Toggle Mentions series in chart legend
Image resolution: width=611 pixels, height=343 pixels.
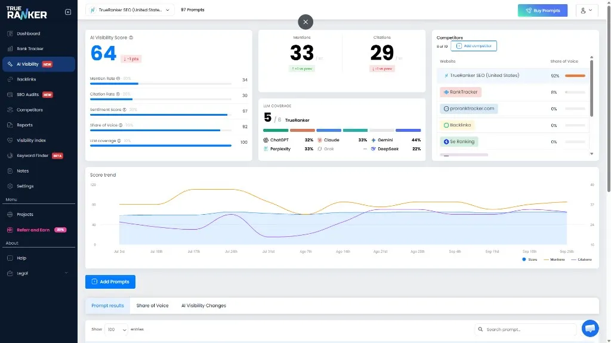pos(554,259)
